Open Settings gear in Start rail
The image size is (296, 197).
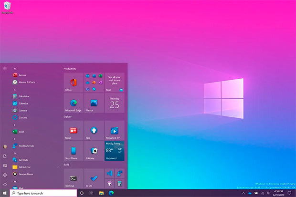[5, 175]
